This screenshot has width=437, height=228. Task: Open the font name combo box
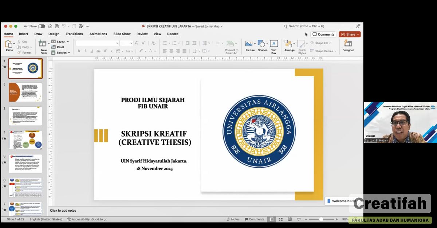(97, 43)
